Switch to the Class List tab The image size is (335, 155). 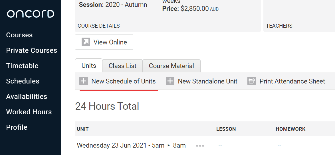click(122, 66)
